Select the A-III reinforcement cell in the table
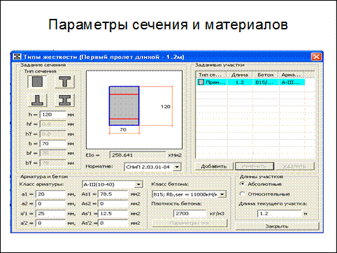 tap(292, 82)
